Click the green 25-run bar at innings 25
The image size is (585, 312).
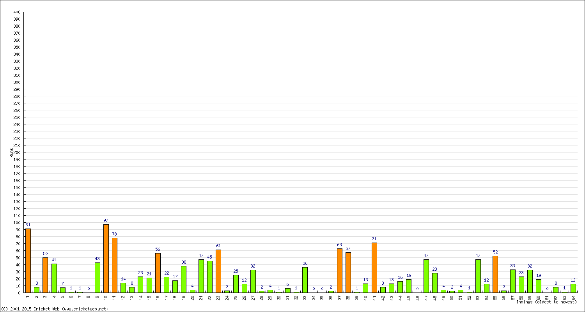[x=236, y=284]
